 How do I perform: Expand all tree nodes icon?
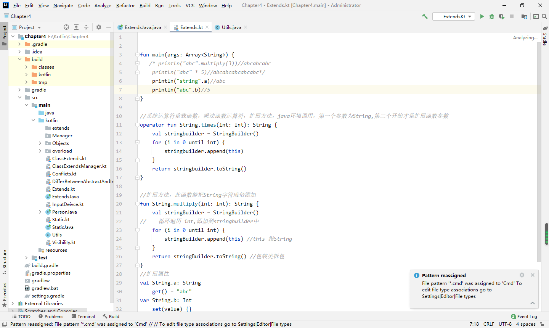tap(76, 27)
